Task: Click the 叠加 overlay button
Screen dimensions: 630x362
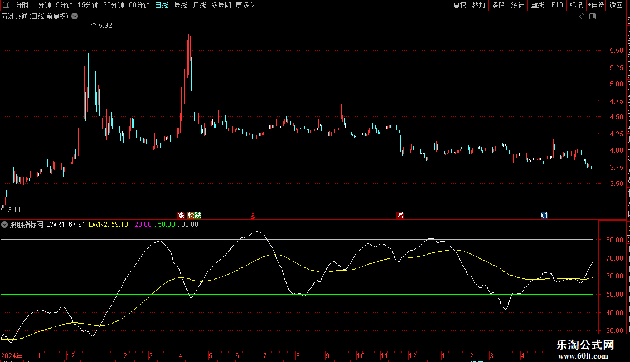Action: (x=478, y=5)
